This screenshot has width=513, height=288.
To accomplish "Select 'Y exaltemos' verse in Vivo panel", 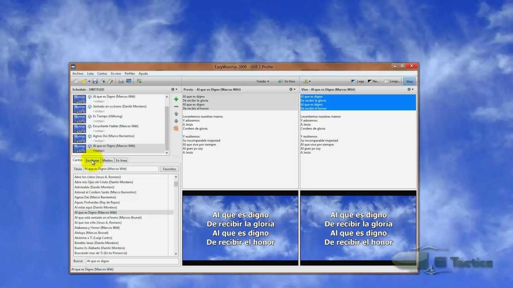I will point(309,136).
